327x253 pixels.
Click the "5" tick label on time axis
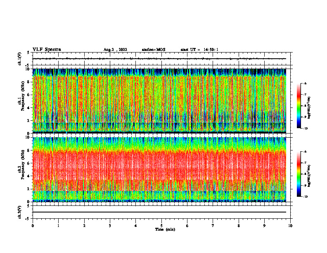pos(161,226)
